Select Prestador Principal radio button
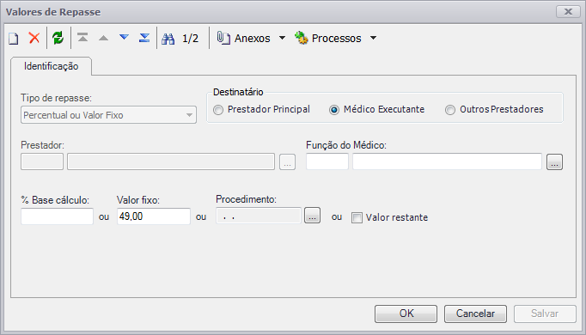The width and height of the screenshot is (586, 335). tap(218, 110)
